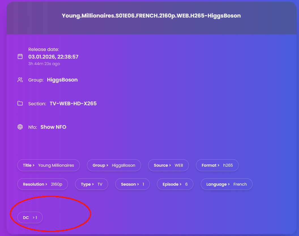
Task: Click the people icon beside Group
Action: pyautogui.click(x=20, y=80)
